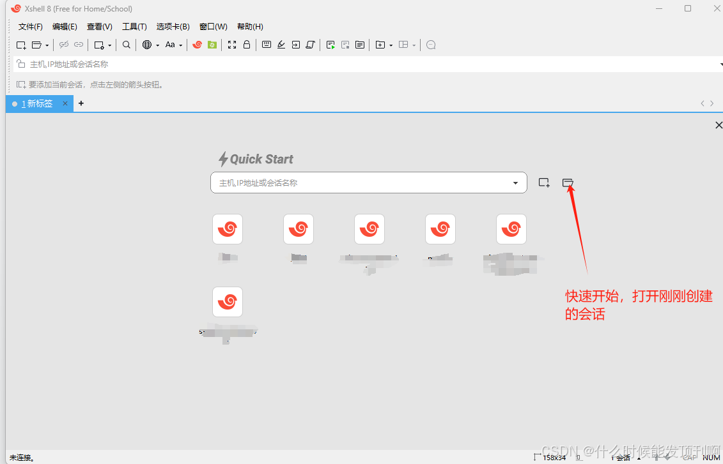
Task: Click the tab layout arrangement icon
Action: (403, 45)
